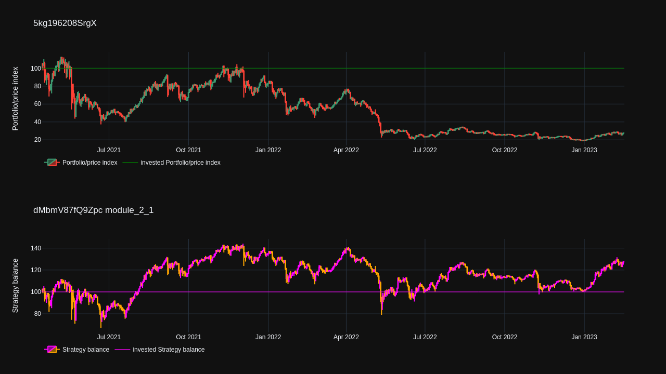The width and height of the screenshot is (666, 374).
Task: Hide invested Strategy balance via legend text
Action: point(169,350)
